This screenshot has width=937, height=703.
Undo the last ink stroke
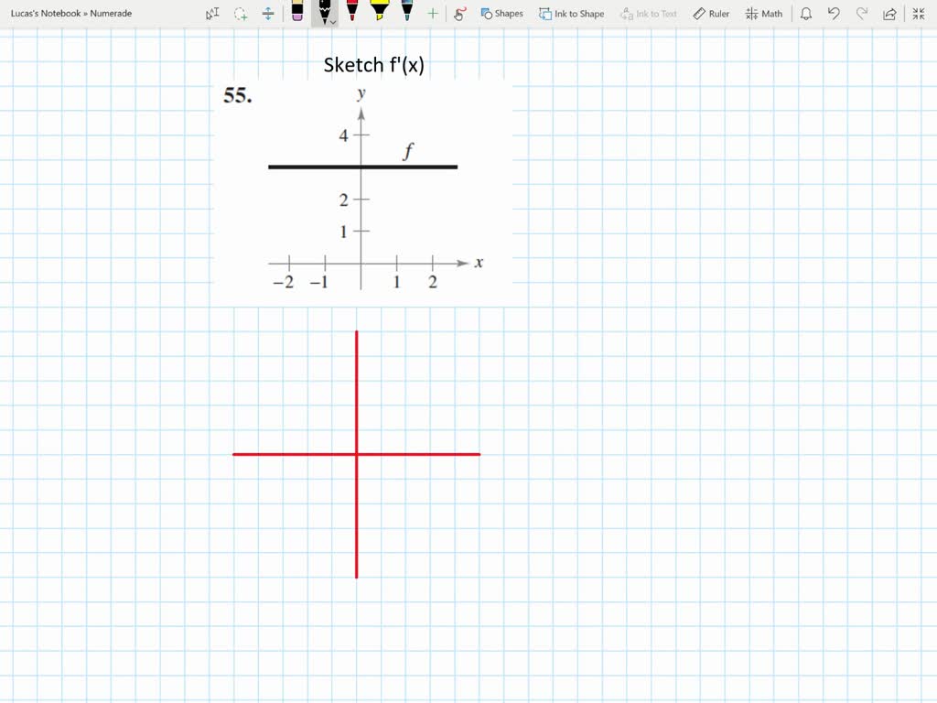pyautogui.click(x=832, y=12)
